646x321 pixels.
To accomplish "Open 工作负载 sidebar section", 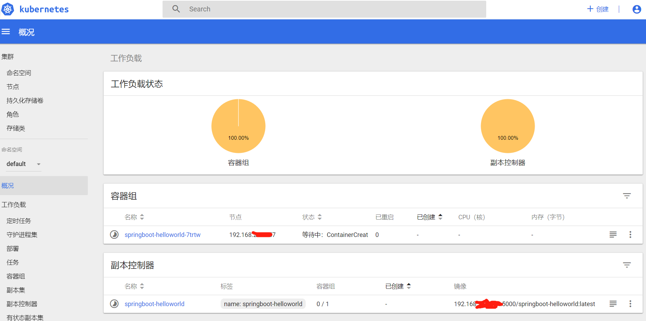I will pyautogui.click(x=14, y=205).
